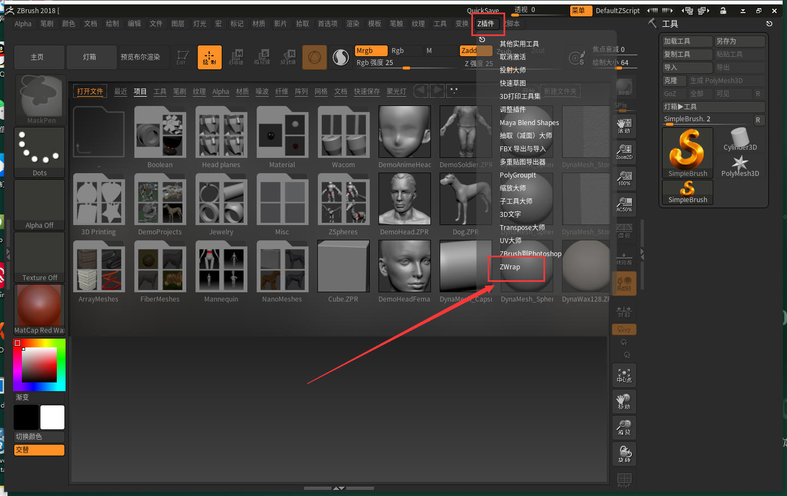Click the Zoom (缩放) view icon
787x496 pixels.
(624, 428)
